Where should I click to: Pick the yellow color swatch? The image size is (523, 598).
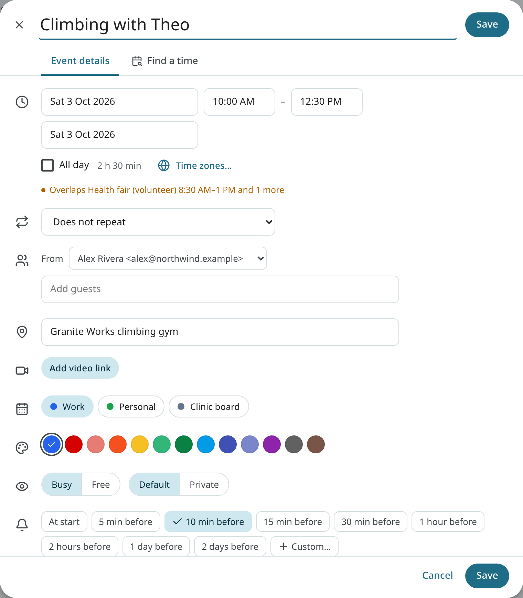point(140,444)
